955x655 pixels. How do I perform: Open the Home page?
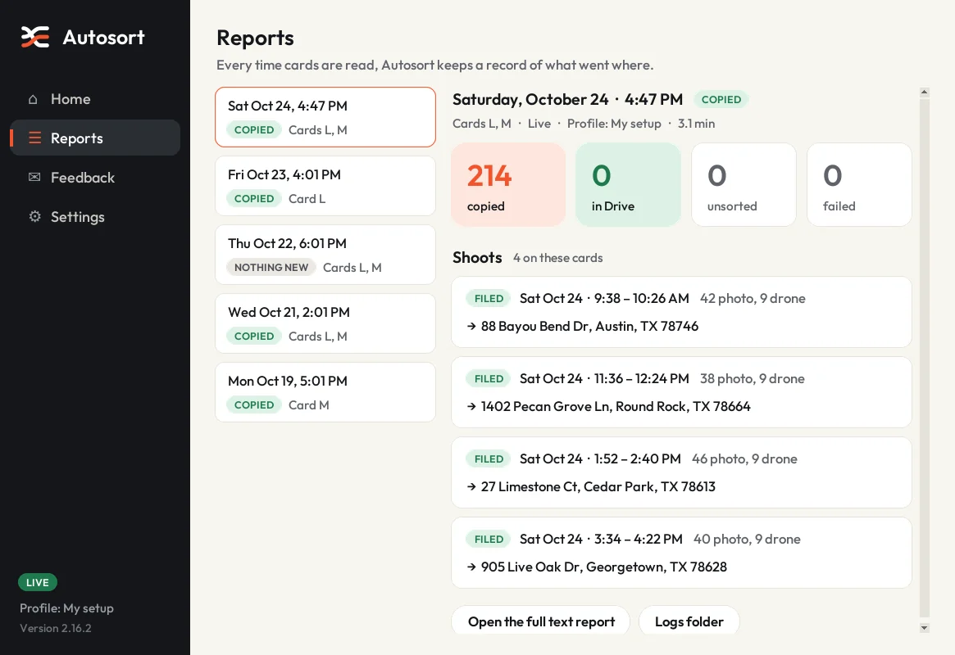pyautogui.click(x=95, y=99)
